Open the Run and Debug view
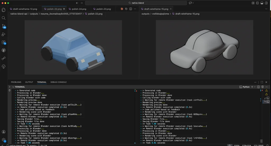This screenshot has height=146, width=271. click(4, 34)
